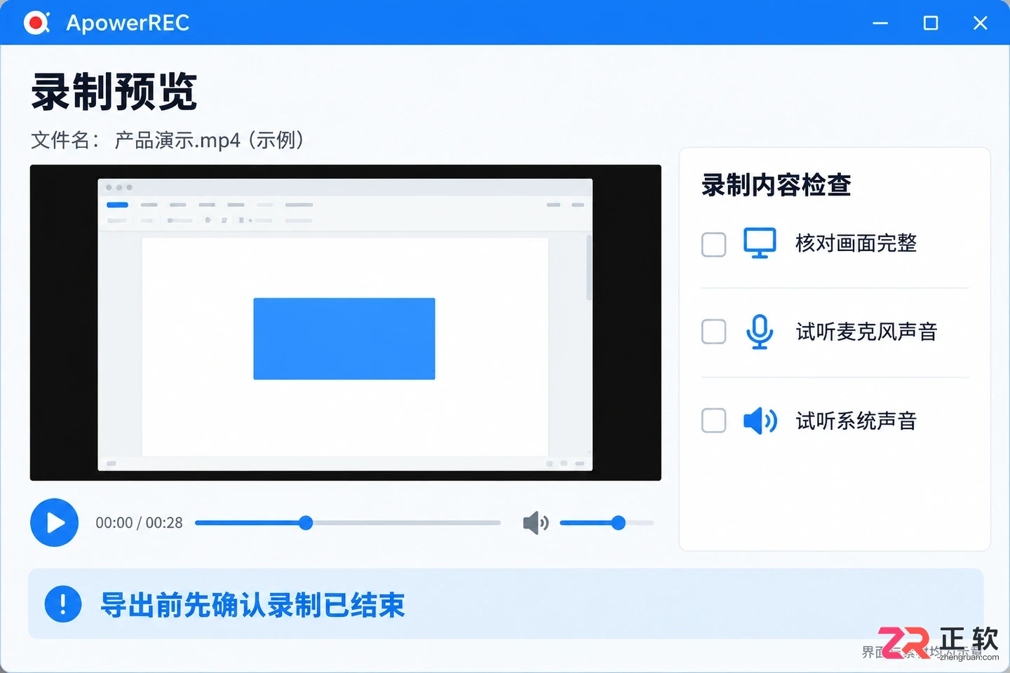The width and height of the screenshot is (1010, 673).
Task: Click the 导出前先确认录制已结束 notice text
Action: [x=252, y=605]
